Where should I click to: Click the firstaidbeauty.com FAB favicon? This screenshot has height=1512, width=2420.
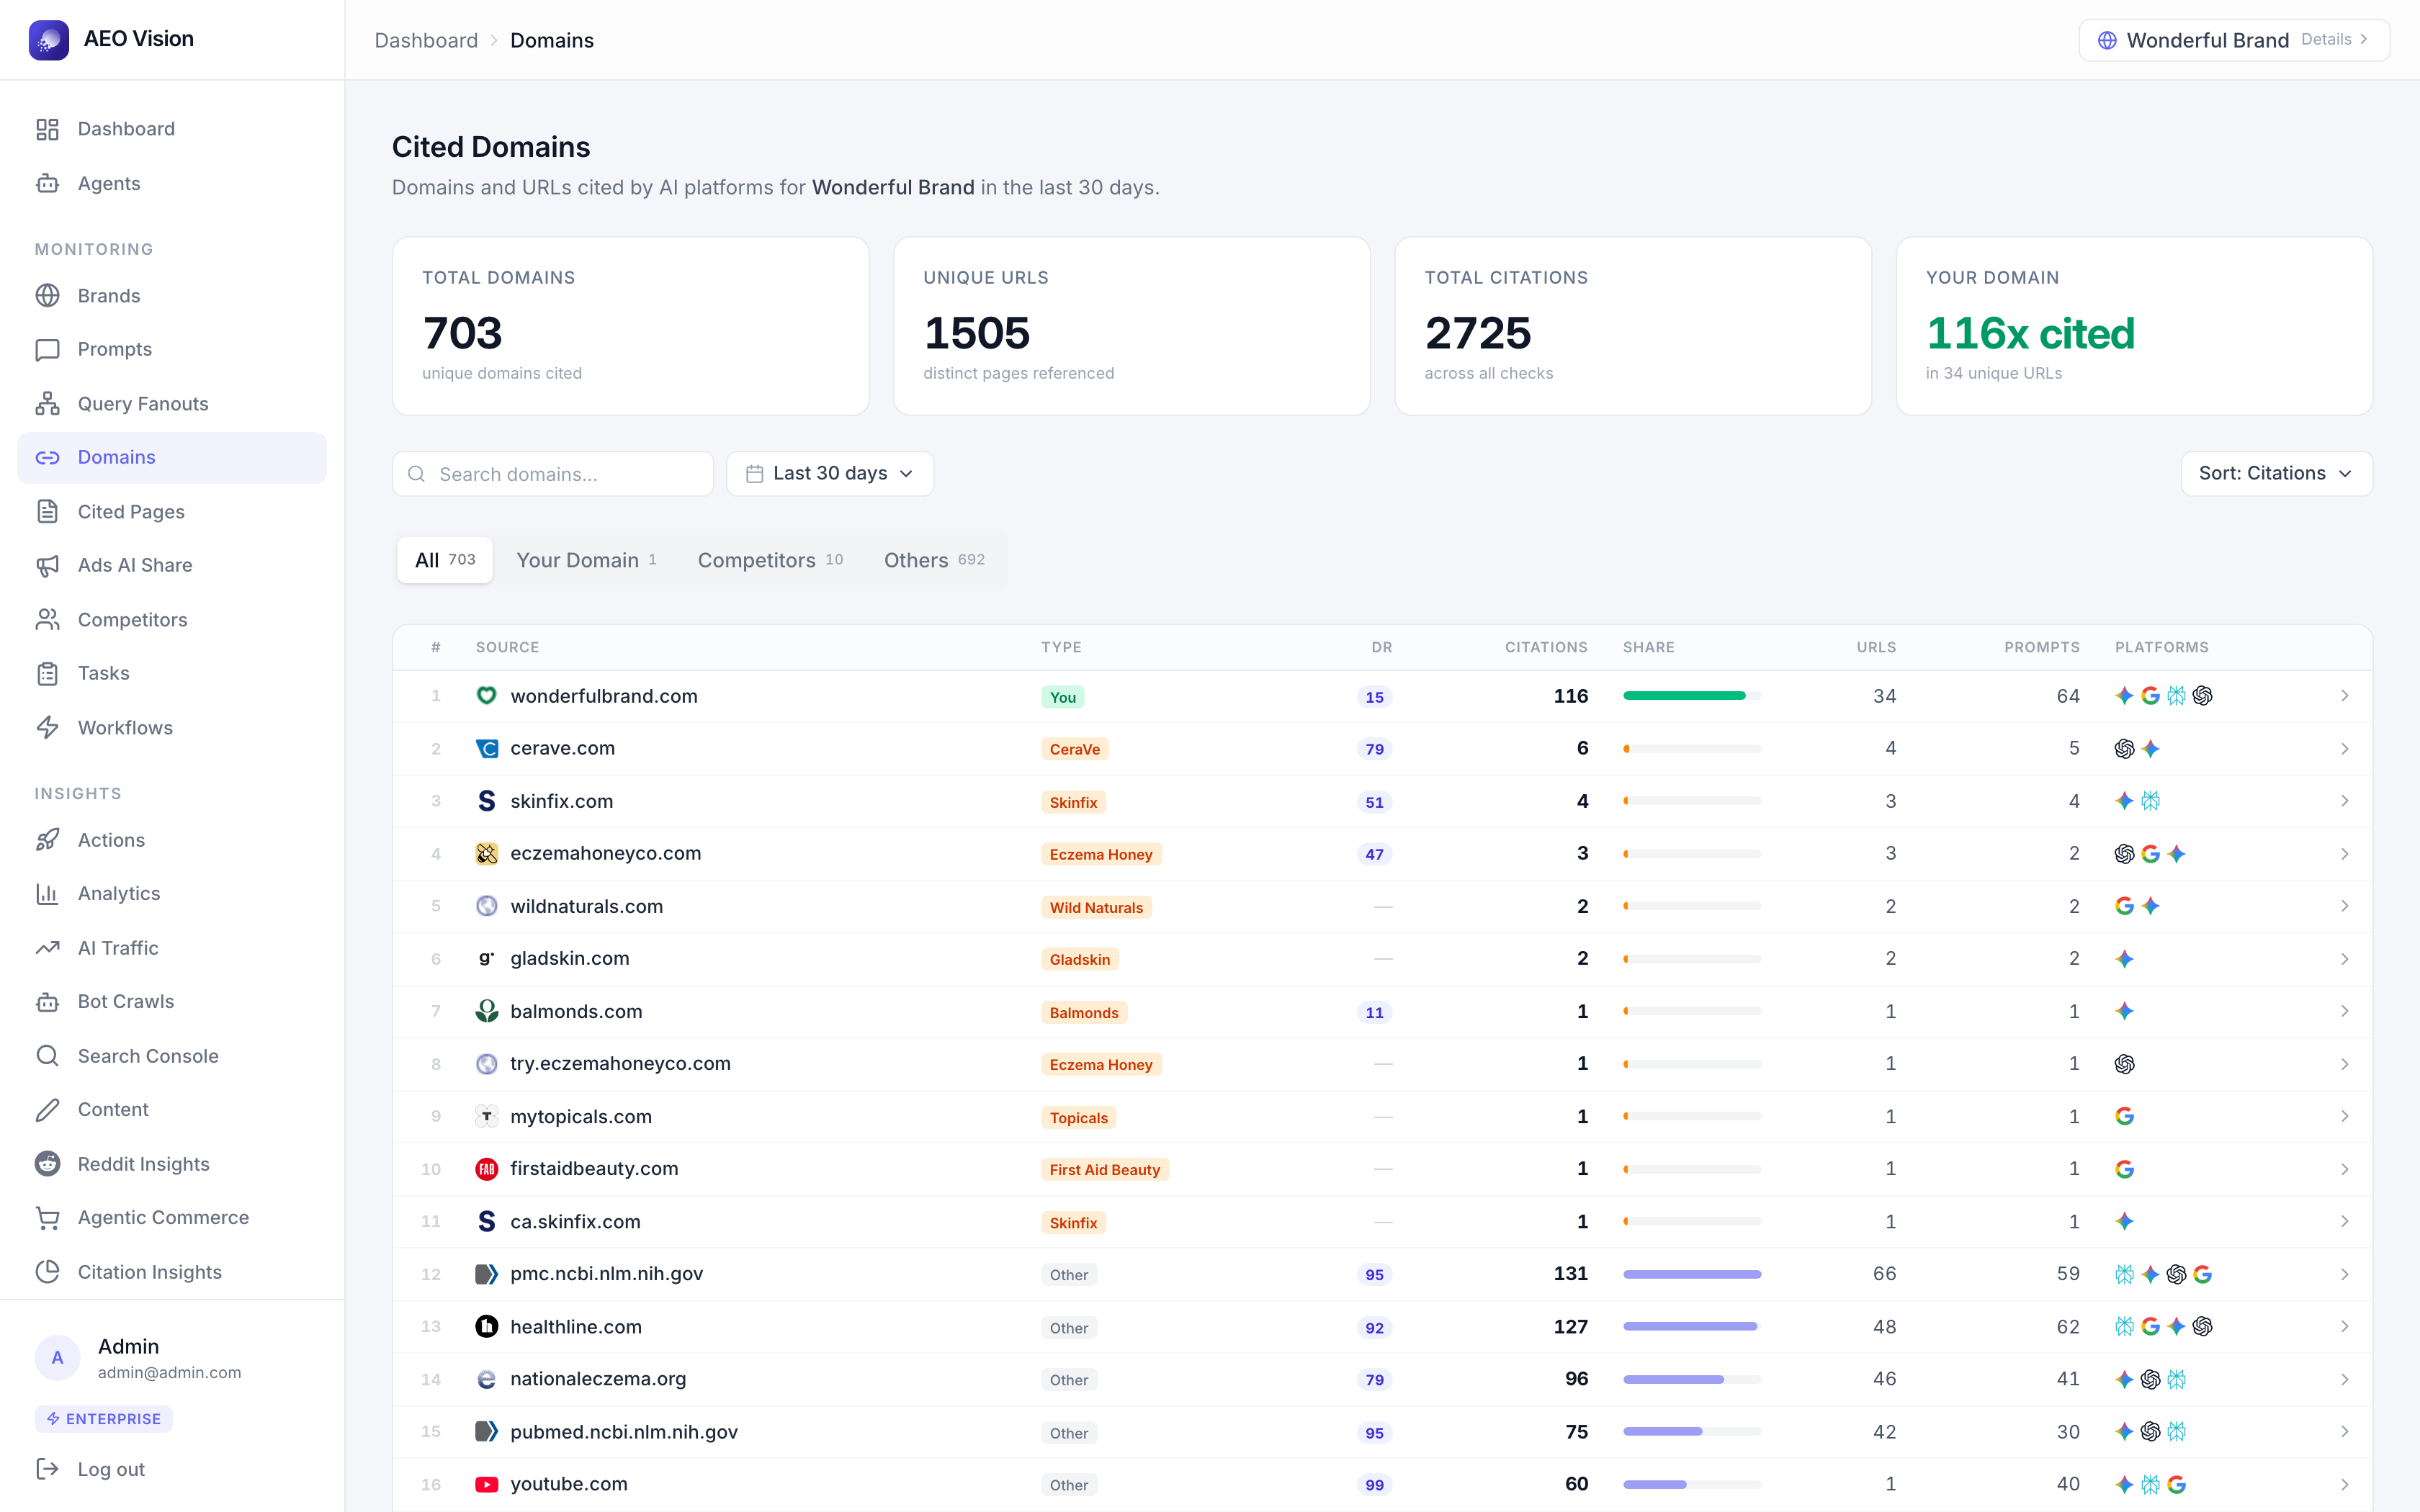pyautogui.click(x=487, y=1169)
